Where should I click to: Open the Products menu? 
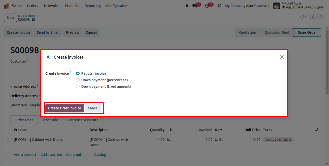coord(72,6)
